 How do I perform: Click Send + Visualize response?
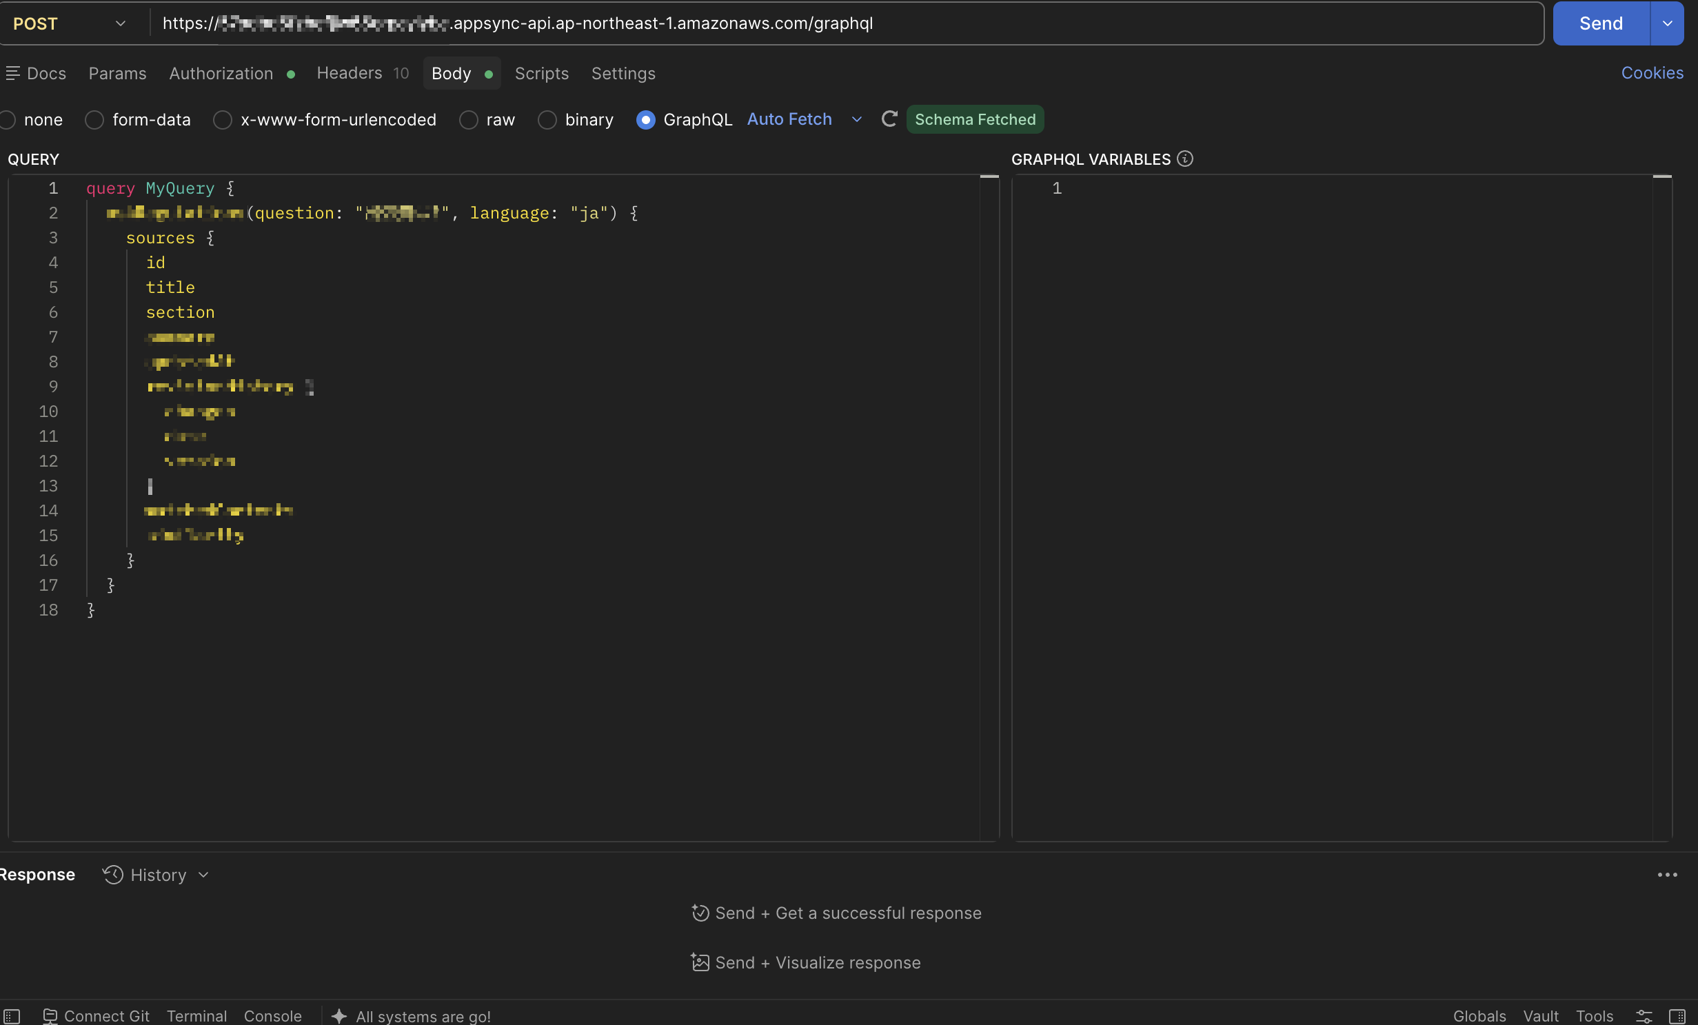[806, 963]
